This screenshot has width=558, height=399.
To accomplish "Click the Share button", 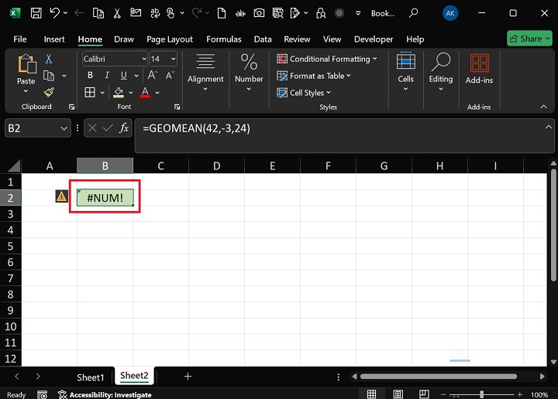I will 529,39.
